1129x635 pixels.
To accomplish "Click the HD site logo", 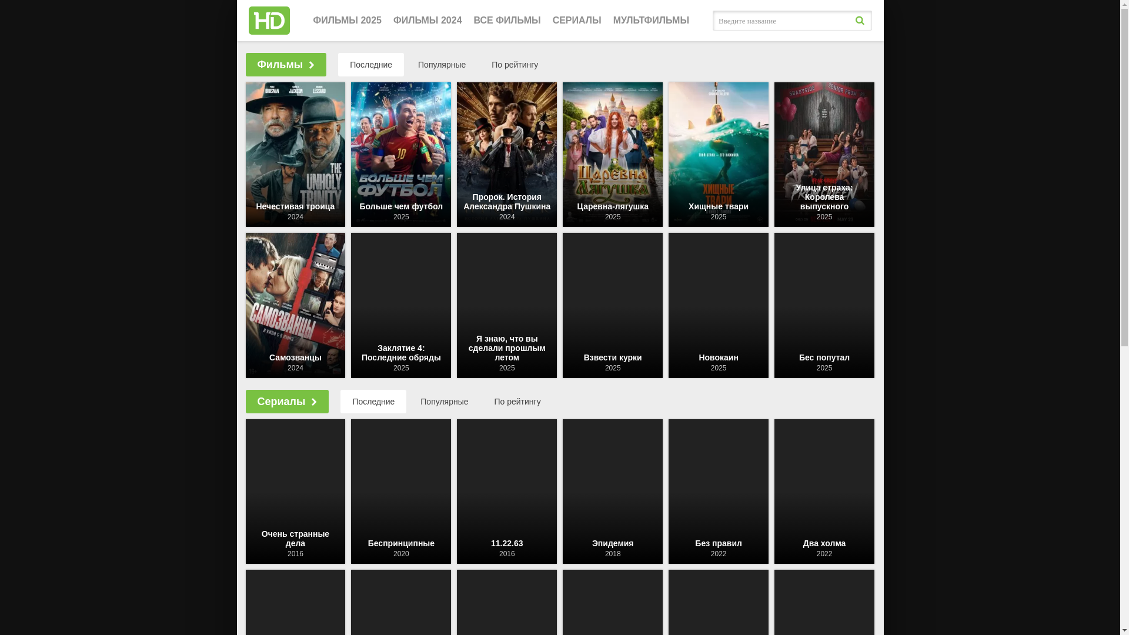I will coord(269,21).
